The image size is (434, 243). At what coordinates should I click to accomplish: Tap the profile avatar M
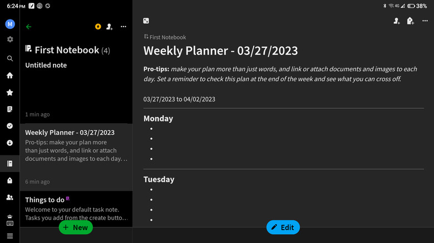coord(10,24)
